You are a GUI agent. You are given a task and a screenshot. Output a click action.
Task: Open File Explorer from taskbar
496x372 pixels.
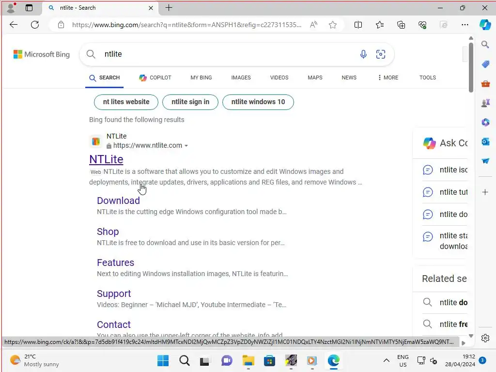(x=248, y=360)
